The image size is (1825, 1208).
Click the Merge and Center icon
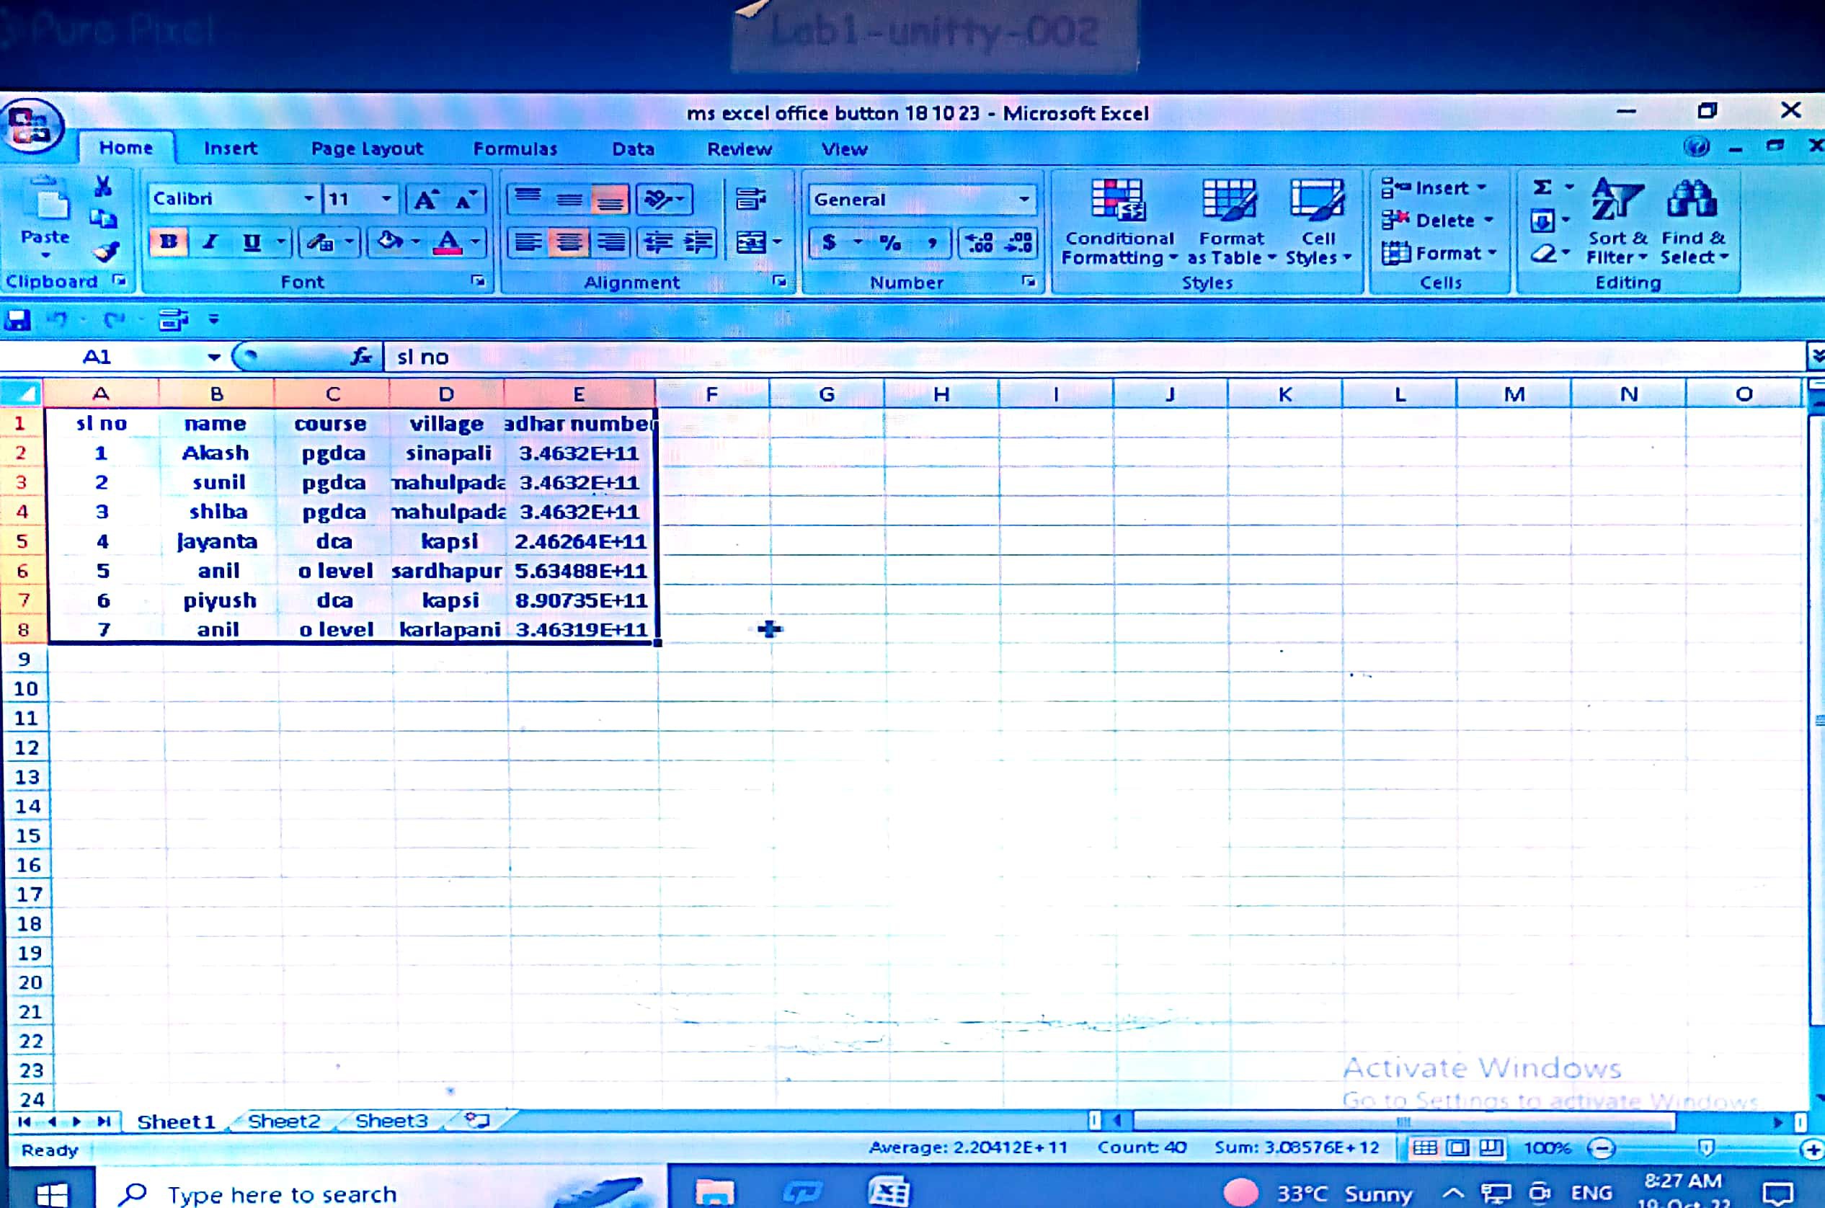click(x=751, y=244)
